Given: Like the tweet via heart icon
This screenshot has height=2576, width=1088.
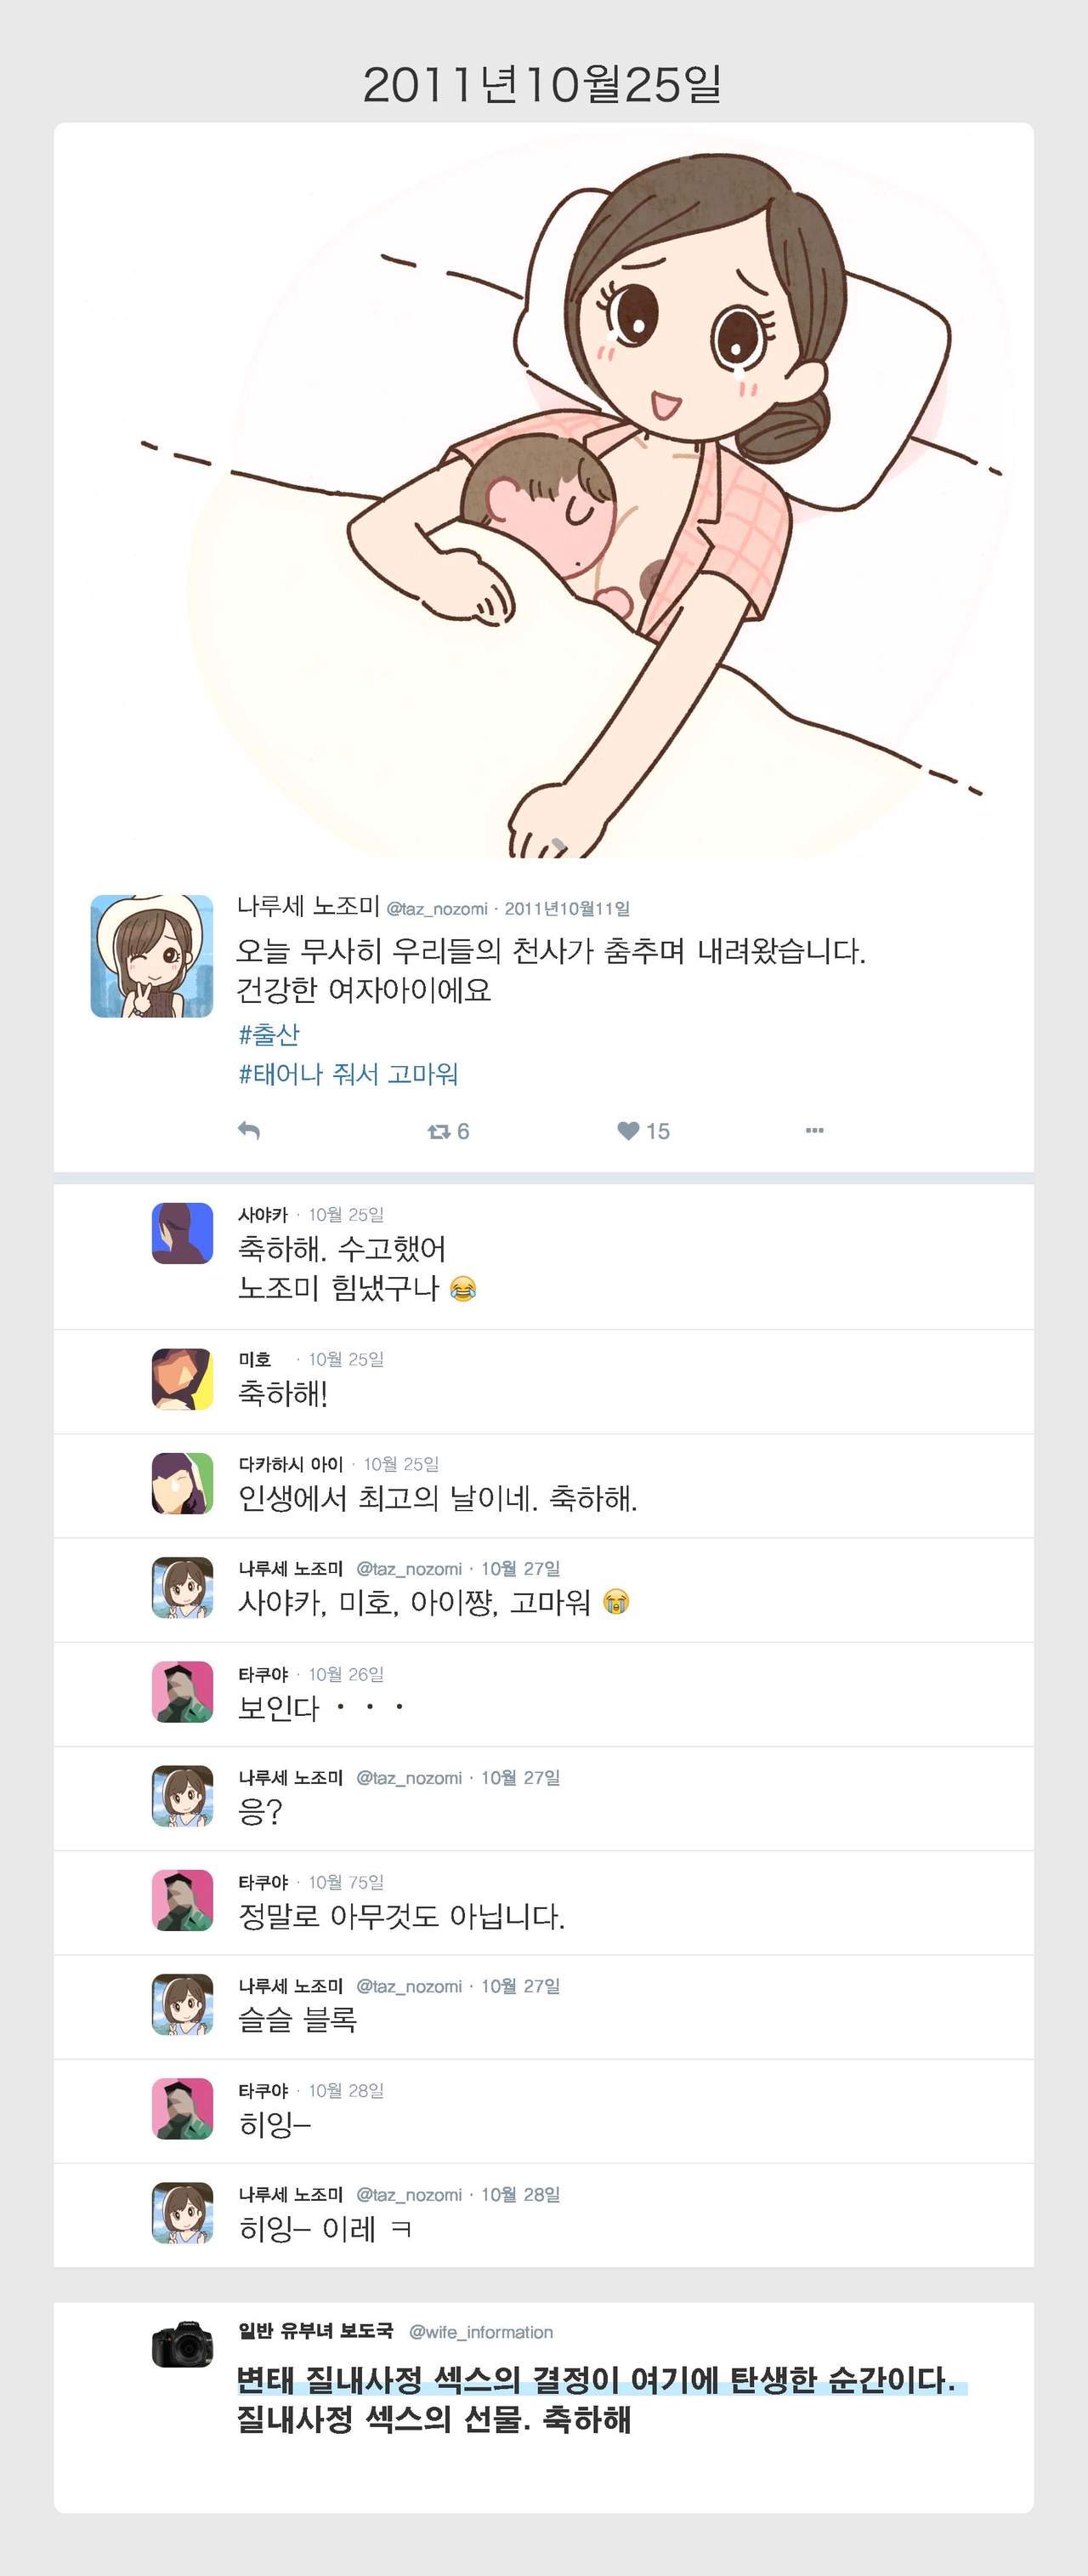Looking at the screenshot, I should [628, 1130].
